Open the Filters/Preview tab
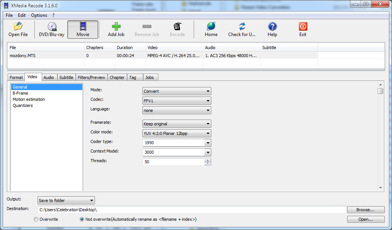392x230 pixels. click(91, 77)
